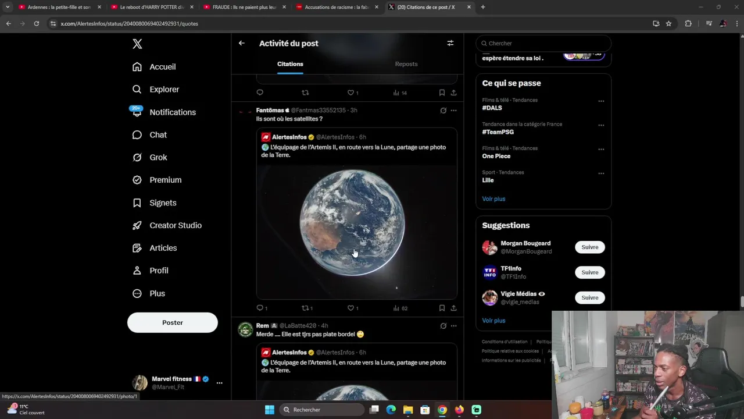Expand the Plus menu in sidebar
The width and height of the screenshot is (744, 419).
[x=149, y=294]
